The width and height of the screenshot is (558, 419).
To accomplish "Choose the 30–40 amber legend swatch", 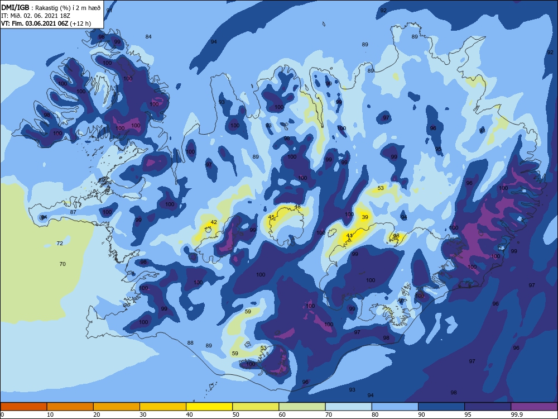I will pyautogui.click(x=163, y=407).
